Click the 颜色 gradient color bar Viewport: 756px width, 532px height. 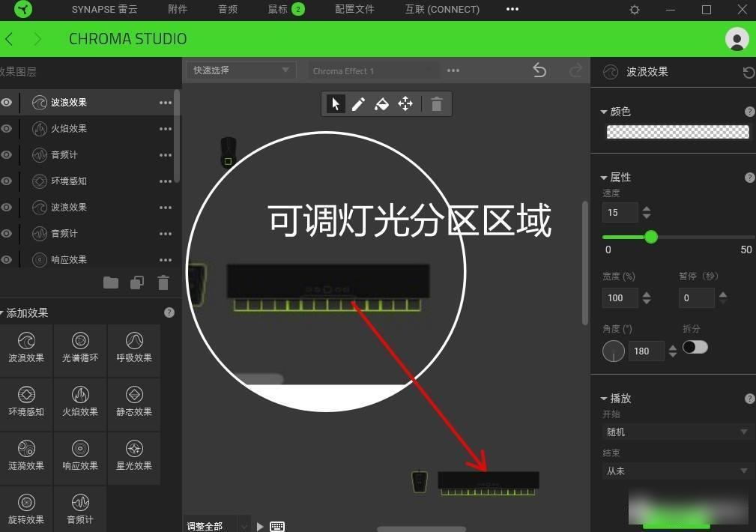[x=677, y=132]
